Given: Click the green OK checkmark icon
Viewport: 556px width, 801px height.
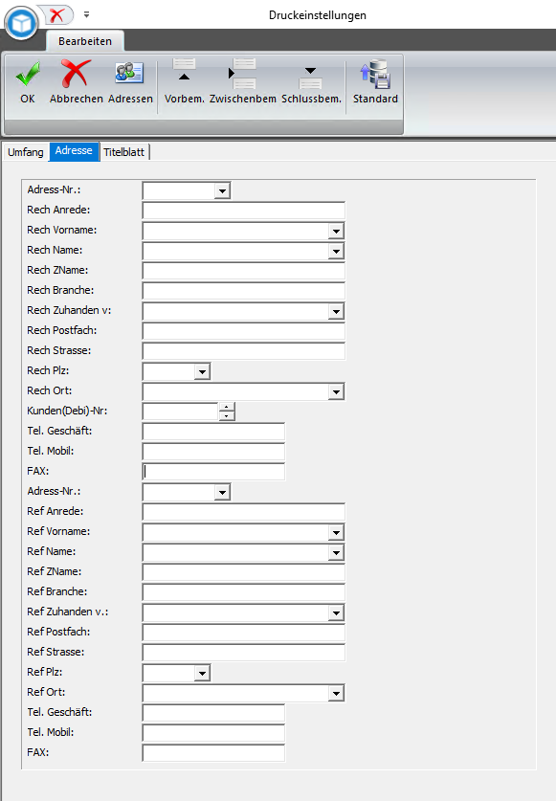Looking at the screenshot, I should click(x=28, y=75).
